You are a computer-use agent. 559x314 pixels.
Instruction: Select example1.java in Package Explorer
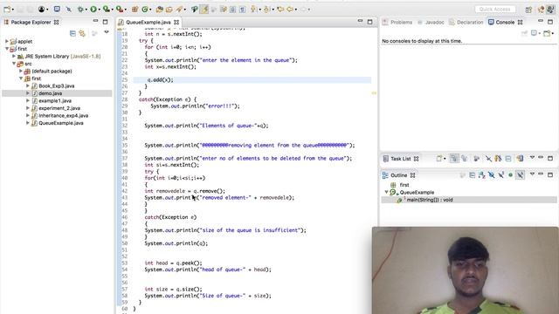tap(55, 101)
